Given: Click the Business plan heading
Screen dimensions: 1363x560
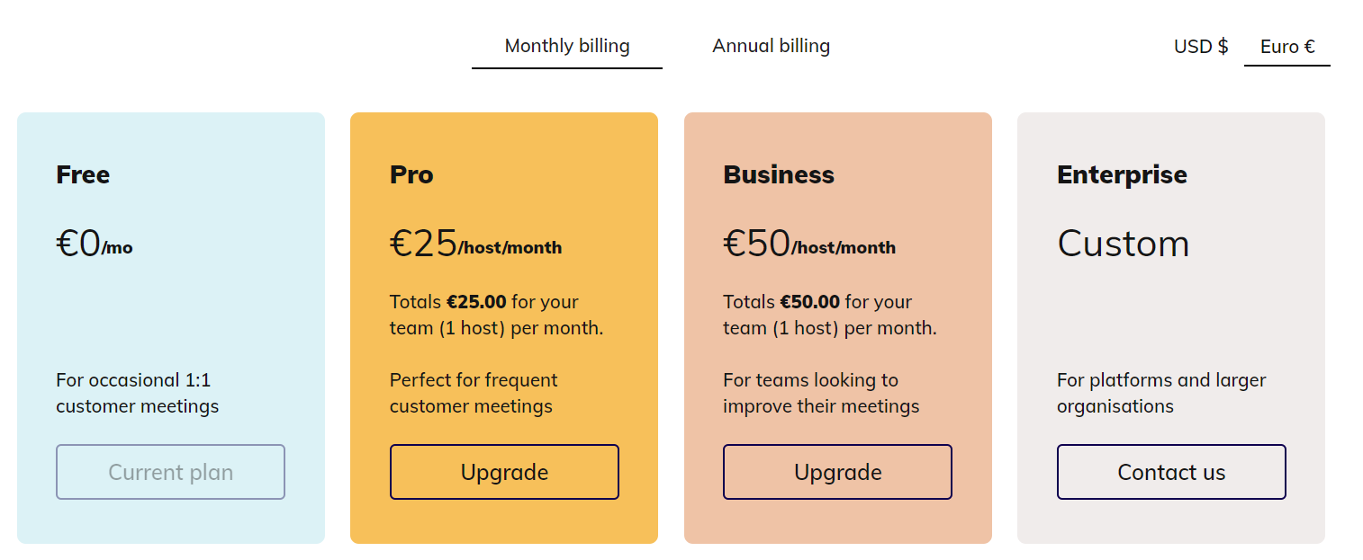Looking at the screenshot, I should (778, 174).
